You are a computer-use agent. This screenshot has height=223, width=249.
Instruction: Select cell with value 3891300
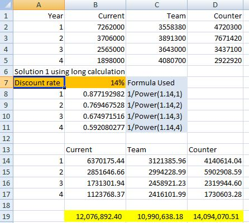click(157, 38)
